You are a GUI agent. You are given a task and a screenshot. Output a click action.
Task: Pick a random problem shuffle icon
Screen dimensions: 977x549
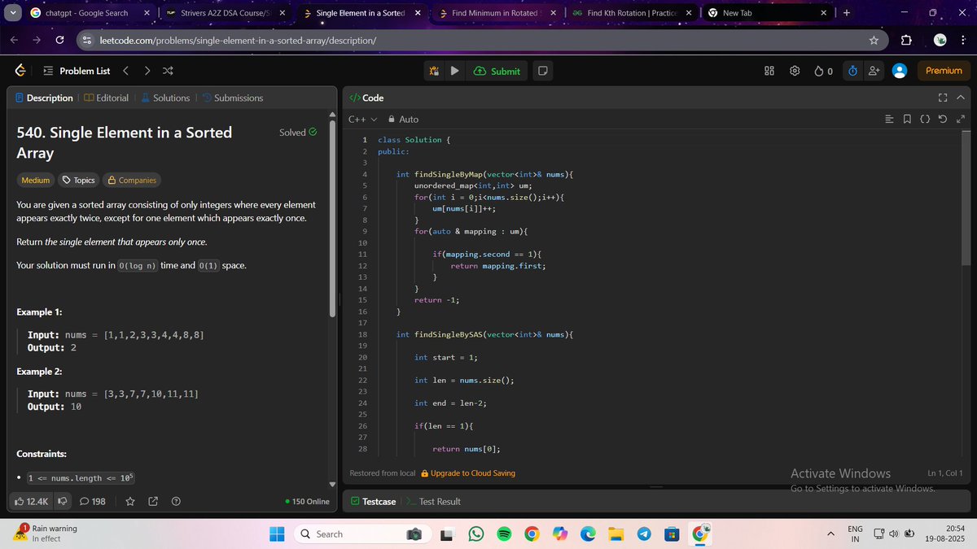168,71
